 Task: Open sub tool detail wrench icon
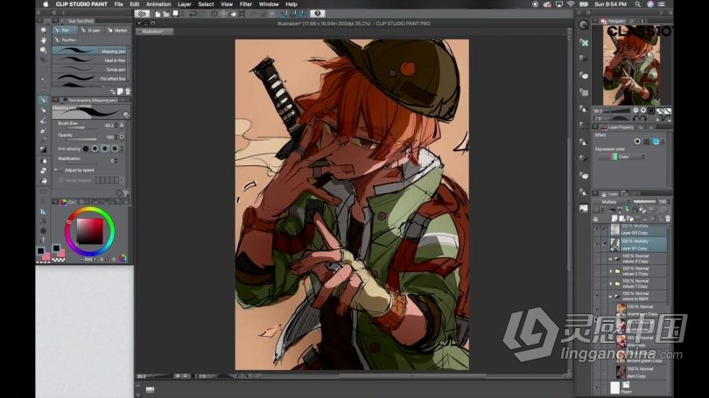126,193
